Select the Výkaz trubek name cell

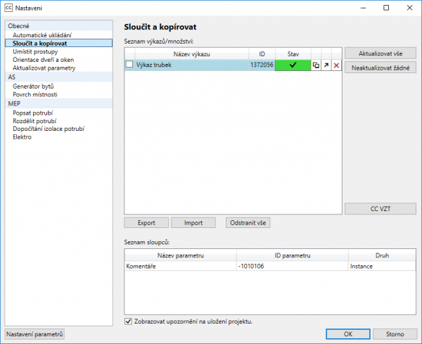191,65
